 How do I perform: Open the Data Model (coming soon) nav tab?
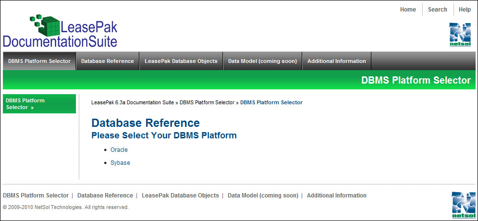click(x=262, y=61)
